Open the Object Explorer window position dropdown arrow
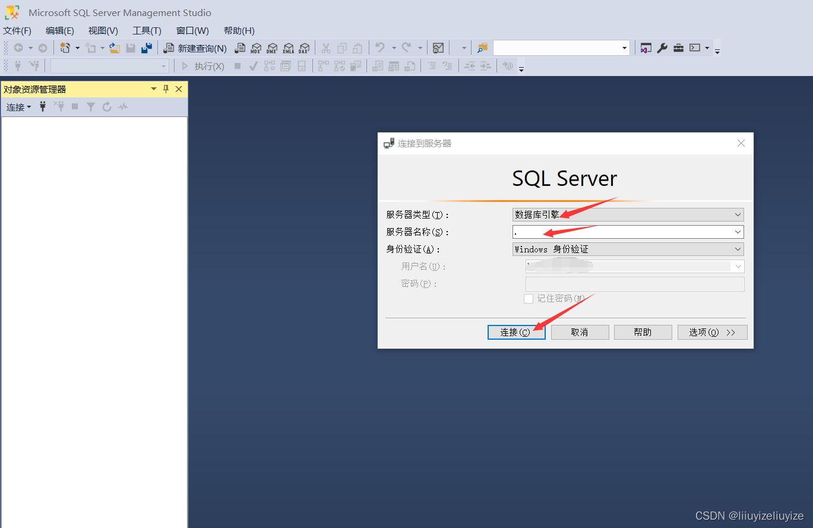This screenshot has height=528, width=813. (154, 89)
